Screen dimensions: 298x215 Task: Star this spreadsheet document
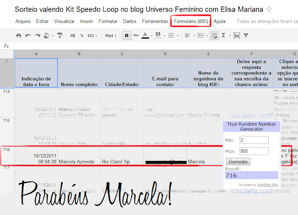coord(269,9)
